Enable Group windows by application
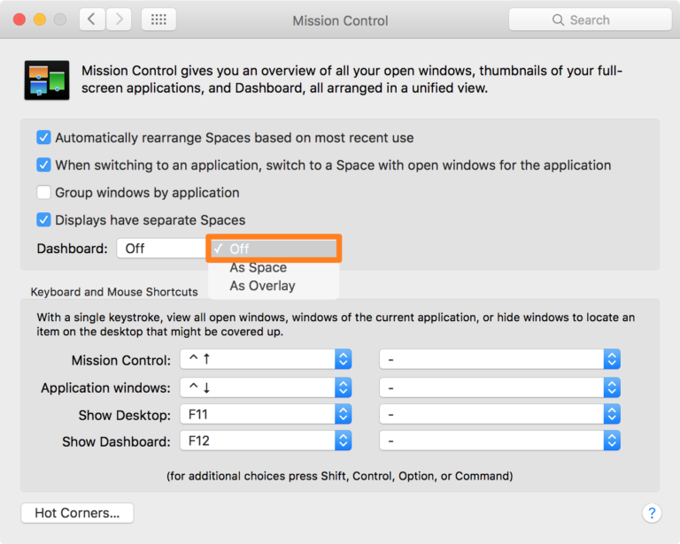The width and height of the screenshot is (680, 544). pyautogui.click(x=43, y=192)
